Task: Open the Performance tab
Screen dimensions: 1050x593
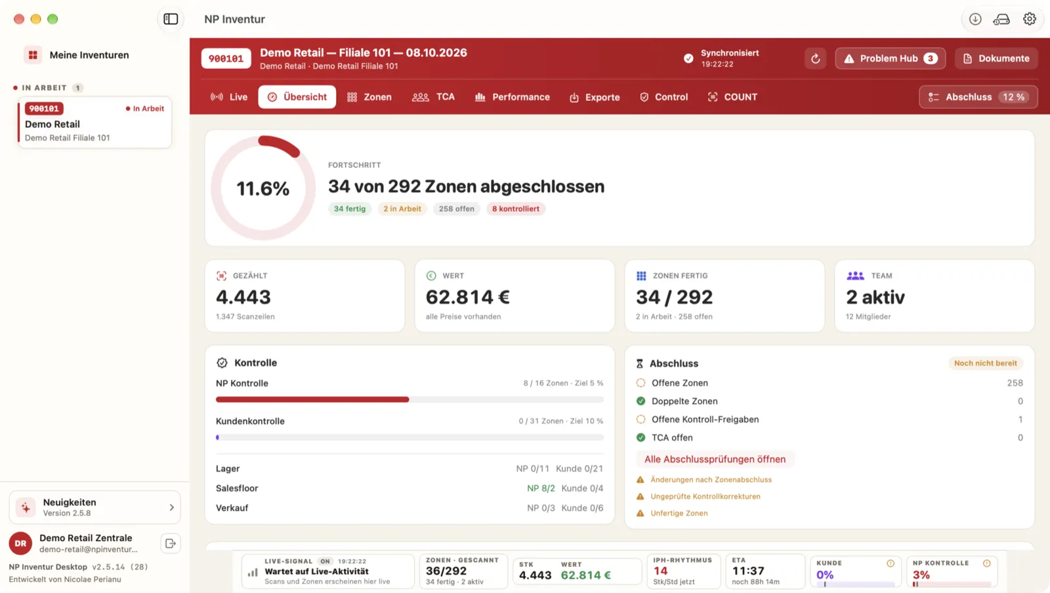Action: (x=512, y=97)
